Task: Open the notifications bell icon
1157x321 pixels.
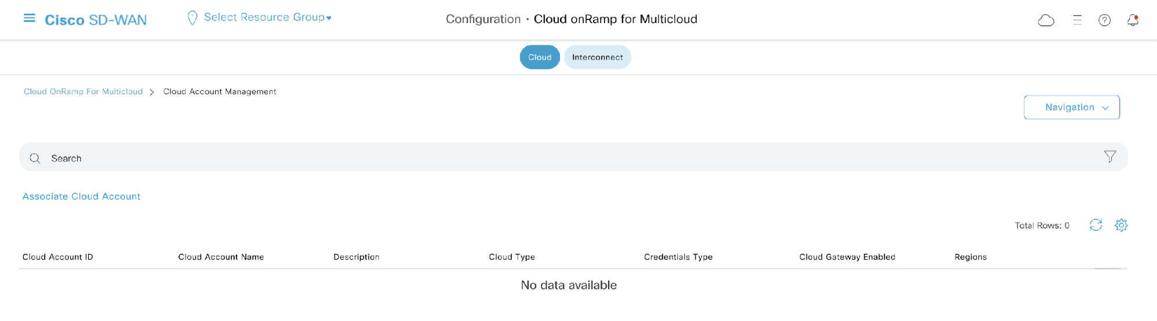Action: [x=1133, y=20]
